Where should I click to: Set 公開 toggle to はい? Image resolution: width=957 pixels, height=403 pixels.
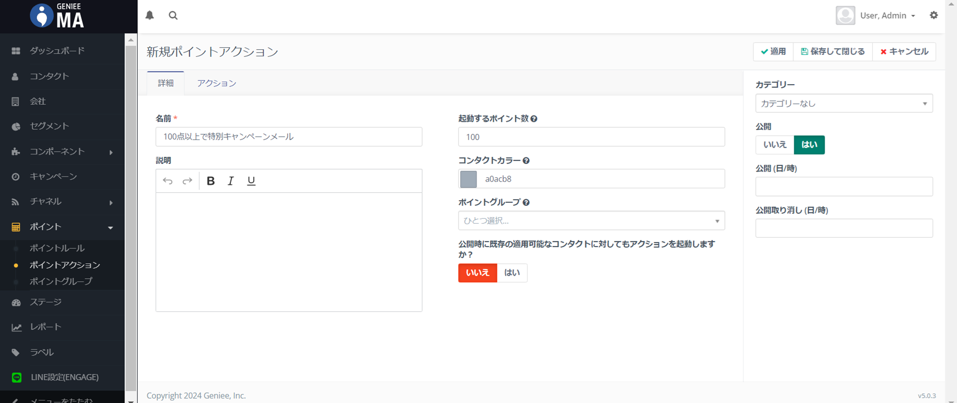tap(809, 145)
